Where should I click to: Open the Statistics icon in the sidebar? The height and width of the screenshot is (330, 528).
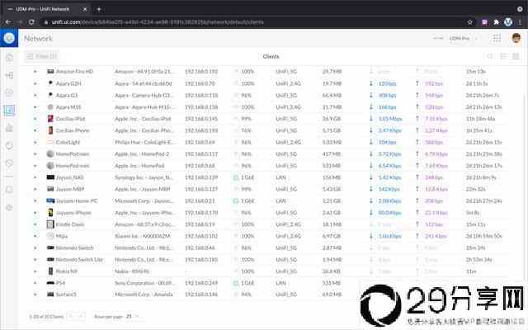click(9, 128)
